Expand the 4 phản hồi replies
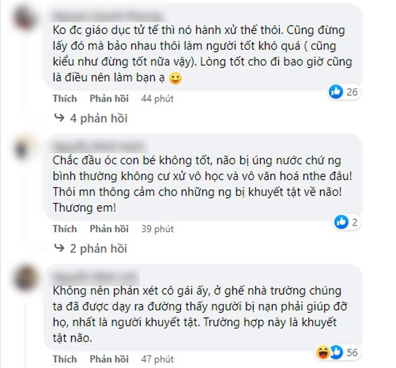Screen dimensions: 396x368 [x=98, y=118]
